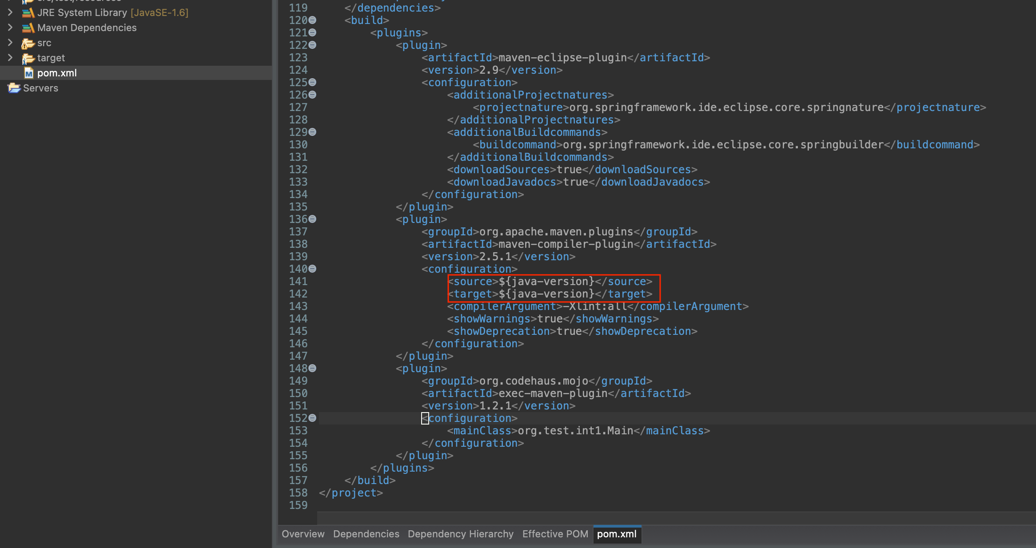Switch to the Effective POM tab
This screenshot has height=548, width=1036.
pos(555,534)
